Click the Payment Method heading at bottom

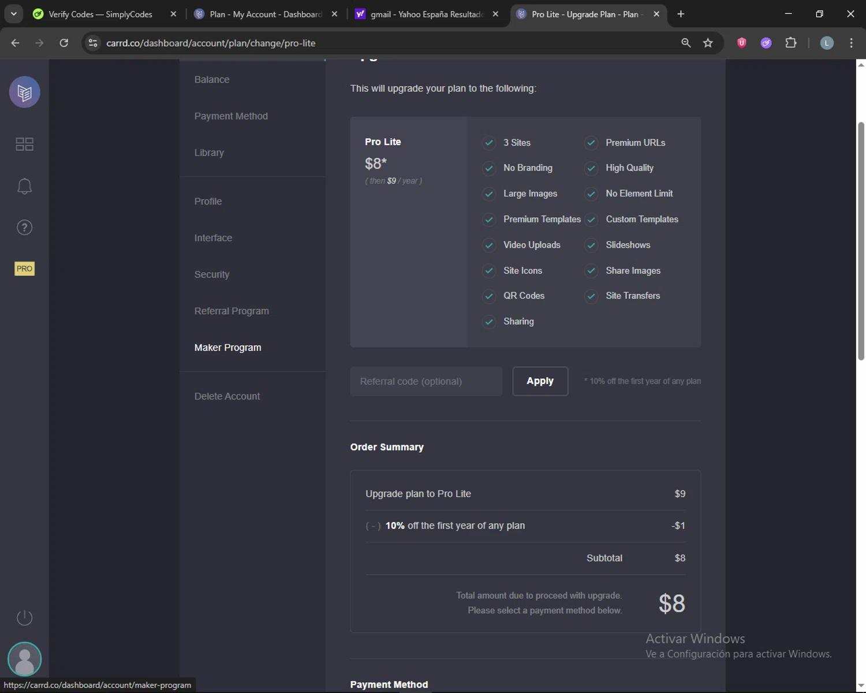pos(389,684)
